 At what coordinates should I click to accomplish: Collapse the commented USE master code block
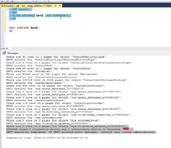[x=7, y=9]
